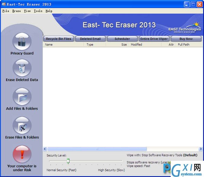The width and height of the screenshot is (204, 177).
Task: Click the Buy Now button
Action: click(186, 39)
